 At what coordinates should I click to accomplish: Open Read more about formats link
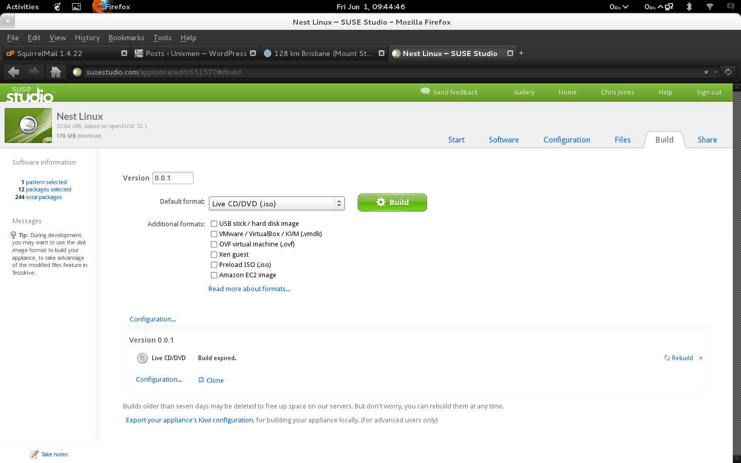tap(249, 289)
